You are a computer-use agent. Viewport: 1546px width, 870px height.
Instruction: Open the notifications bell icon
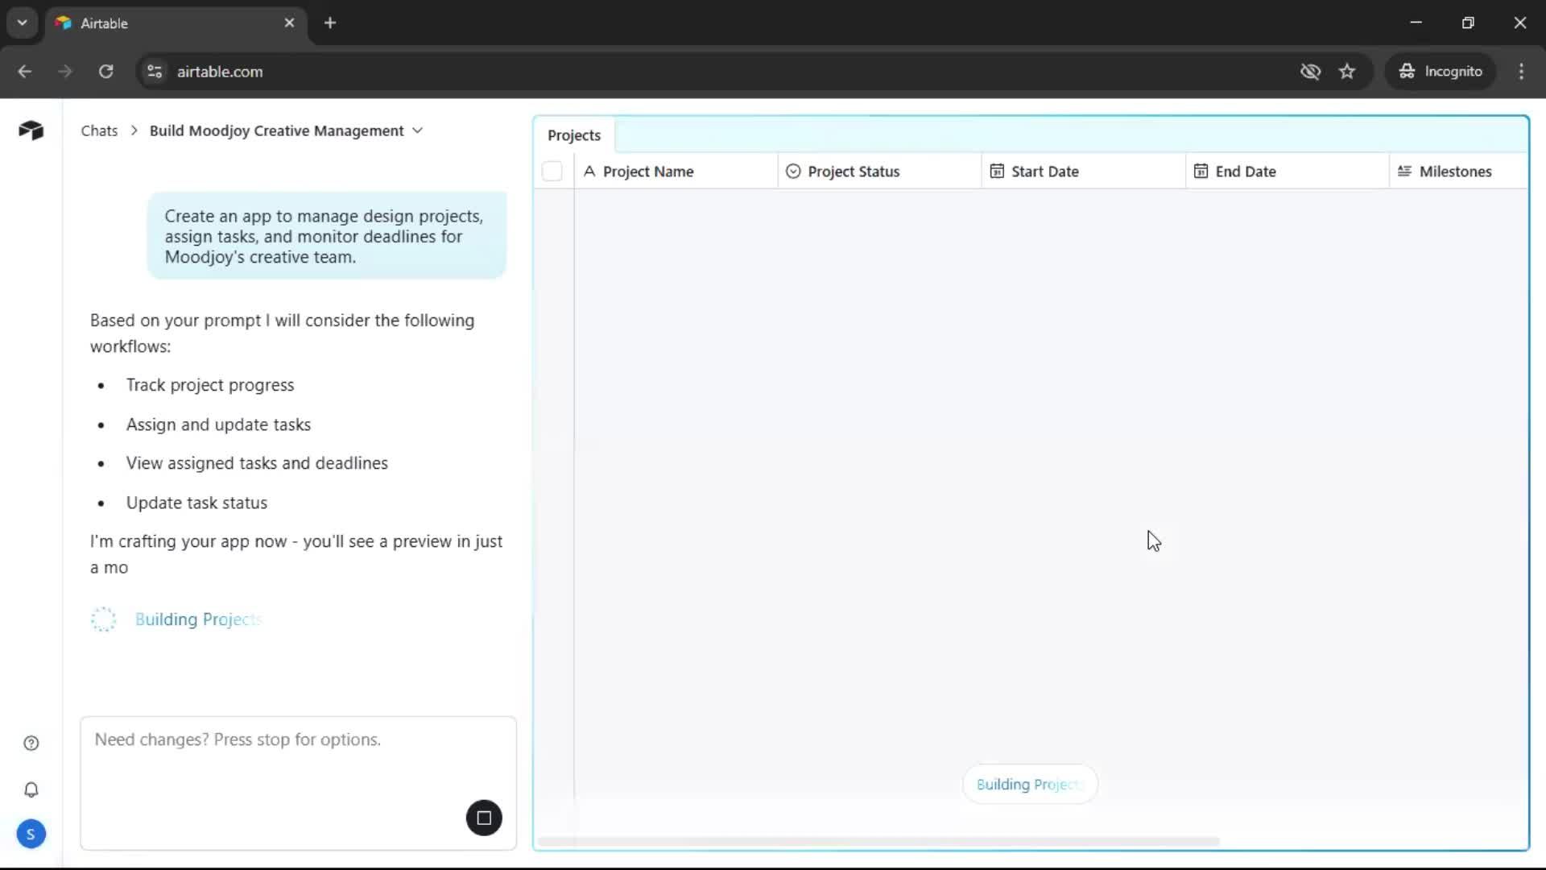click(x=31, y=790)
